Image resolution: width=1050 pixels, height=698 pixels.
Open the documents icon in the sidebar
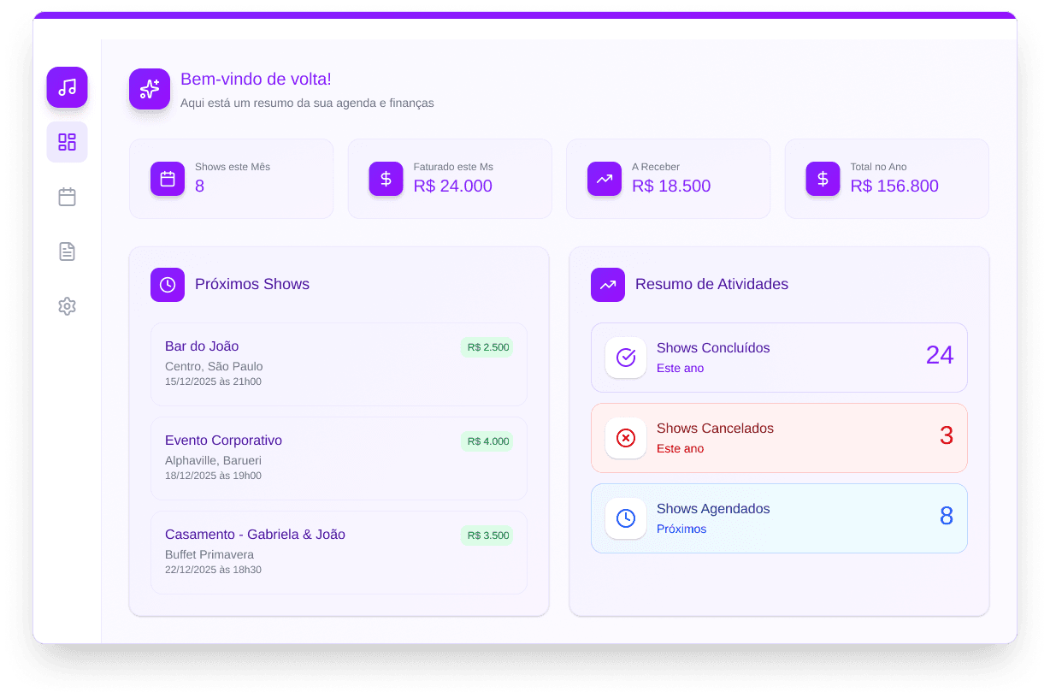click(67, 251)
